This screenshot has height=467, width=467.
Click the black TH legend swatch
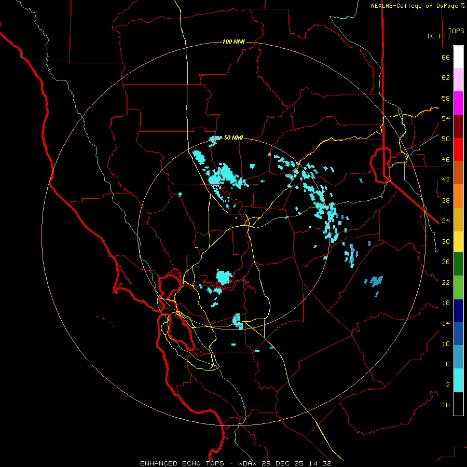click(x=458, y=404)
